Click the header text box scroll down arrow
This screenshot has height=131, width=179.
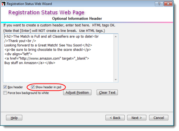tap(116, 79)
